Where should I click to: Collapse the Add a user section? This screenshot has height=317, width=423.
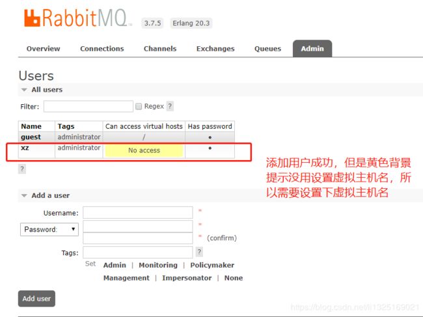point(51,195)
